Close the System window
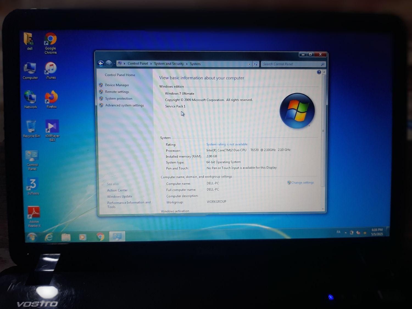The width and height of the screenshot is (412, 309). point(320,54)
